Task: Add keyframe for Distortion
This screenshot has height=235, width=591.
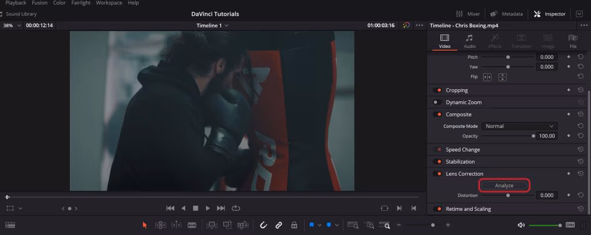Action: tap(568, 195)
